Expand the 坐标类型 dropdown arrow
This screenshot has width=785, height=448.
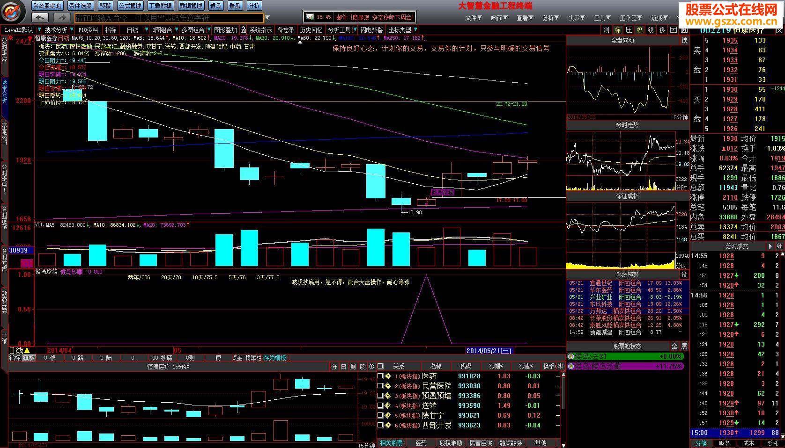point(415,30)
